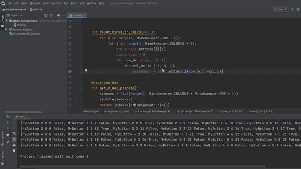Open the Navigate menu
301x169 pixels.
pyautogui.click(x=35, y=3)
